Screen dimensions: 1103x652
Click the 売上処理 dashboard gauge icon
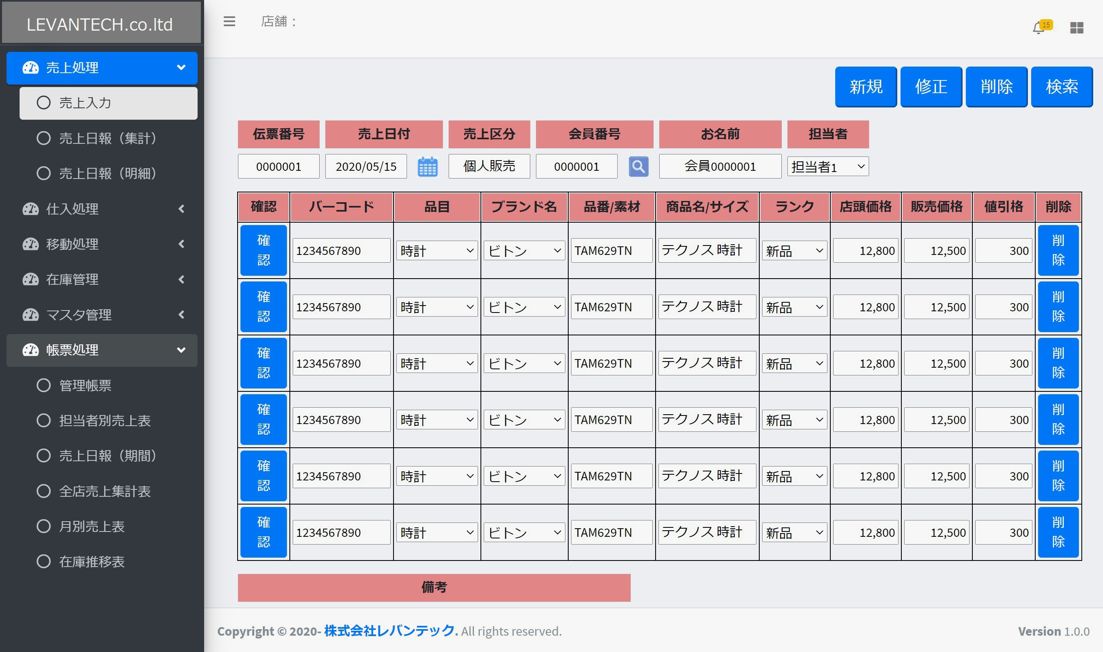[31, 68]
